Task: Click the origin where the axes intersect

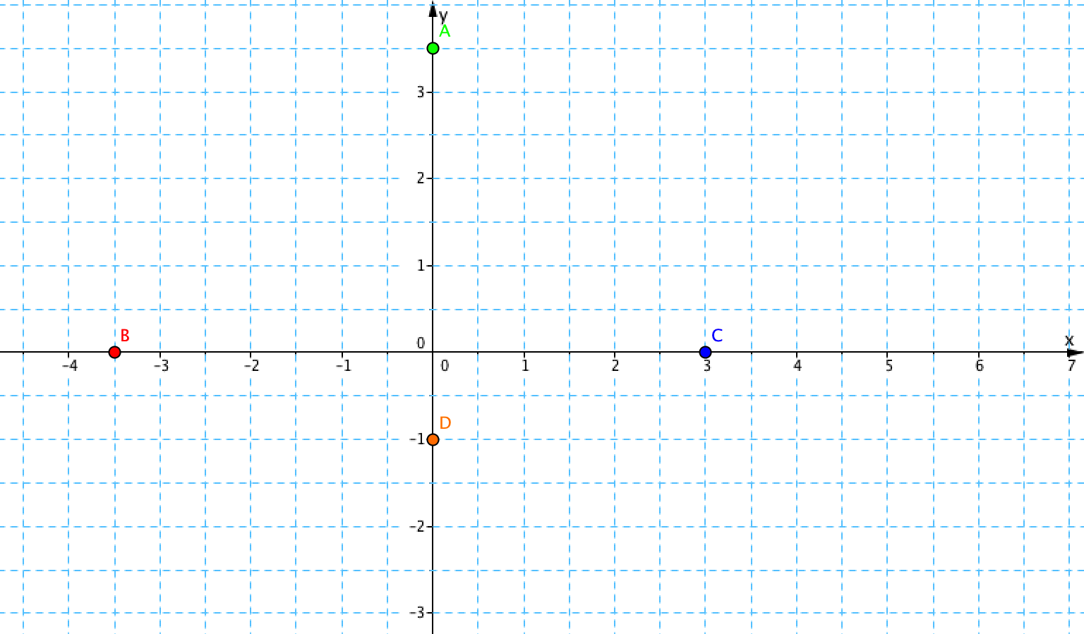Action: tap(433, 352)
